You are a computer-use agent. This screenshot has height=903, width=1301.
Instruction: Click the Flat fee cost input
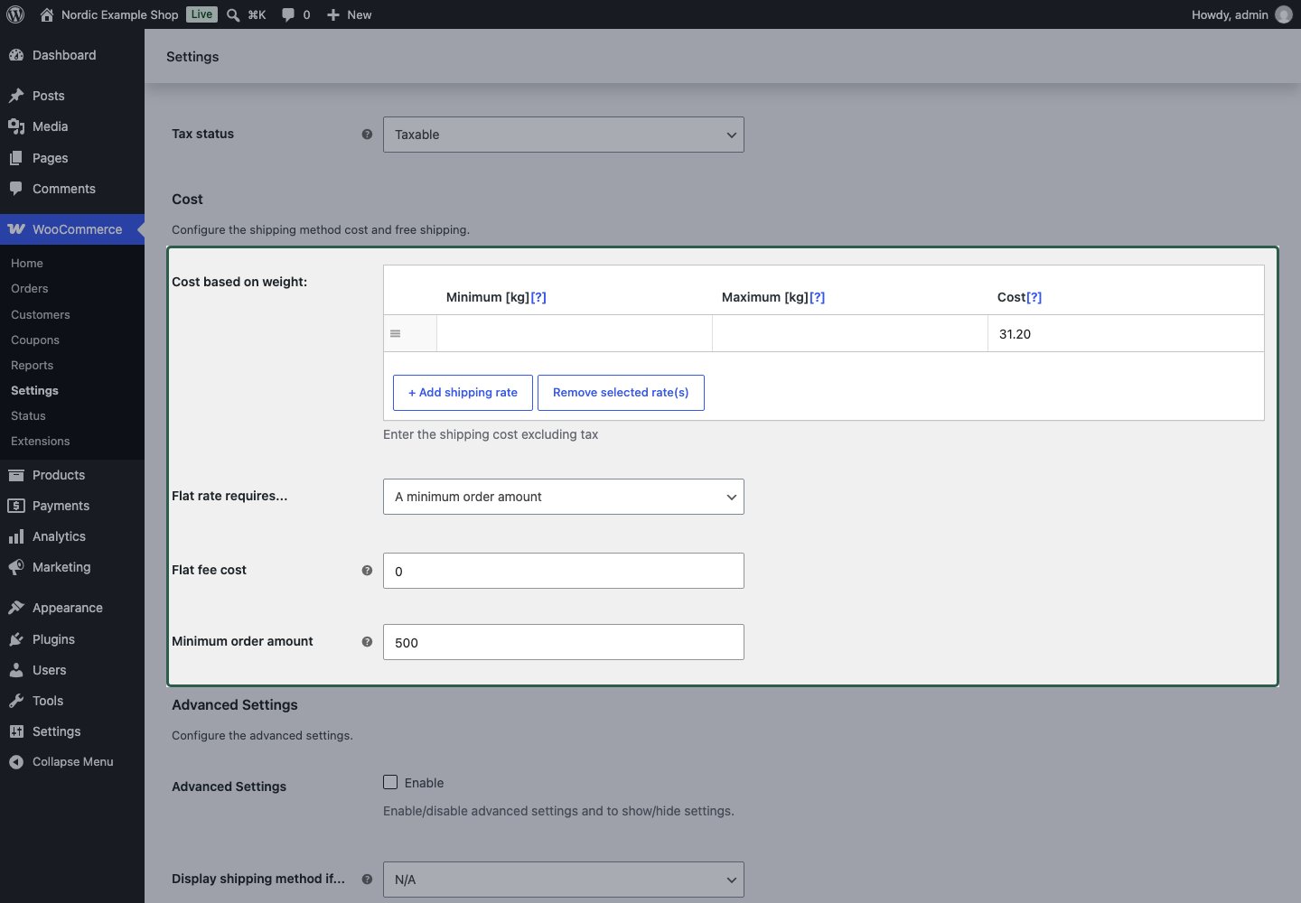click(564, 571)
